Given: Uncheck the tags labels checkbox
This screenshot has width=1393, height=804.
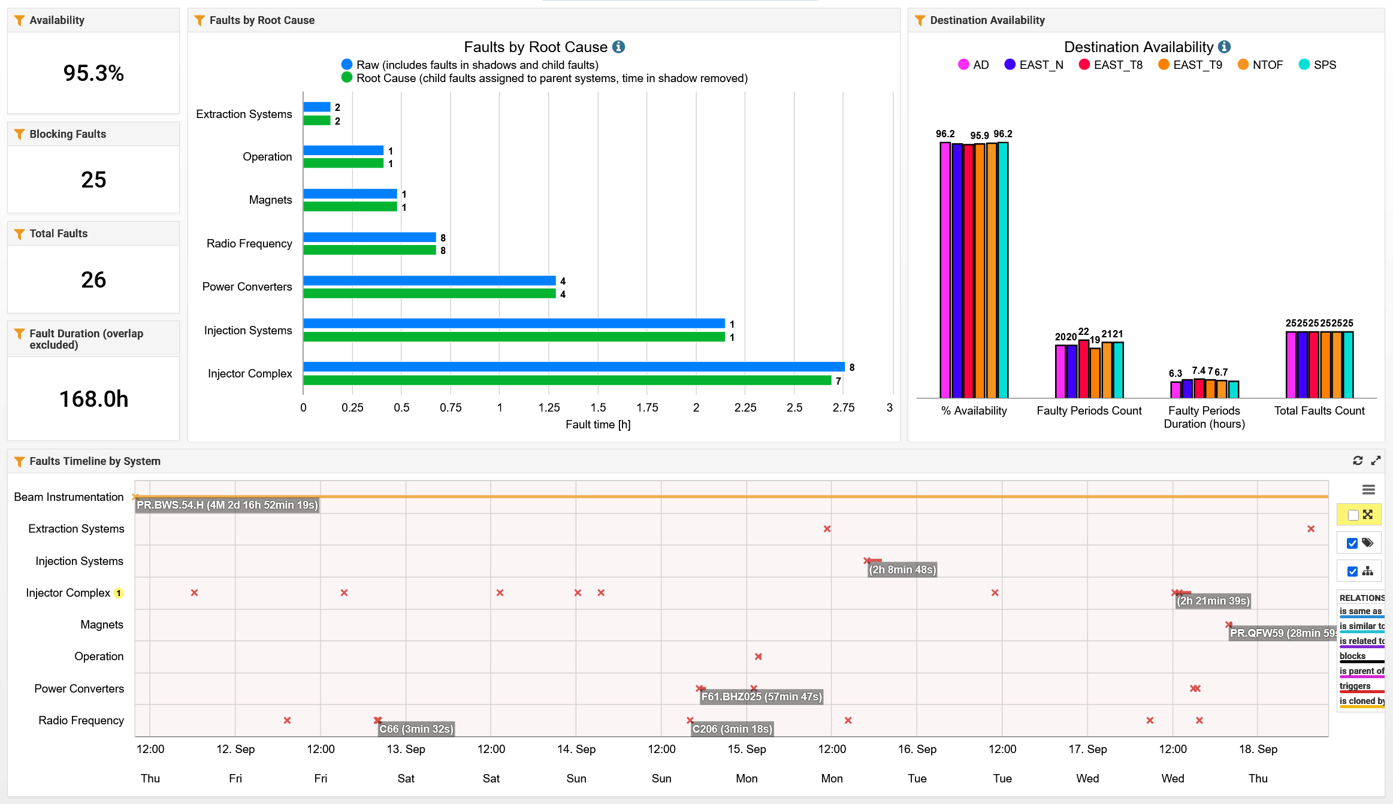Looking at the screenshot, I should 1352,543.
